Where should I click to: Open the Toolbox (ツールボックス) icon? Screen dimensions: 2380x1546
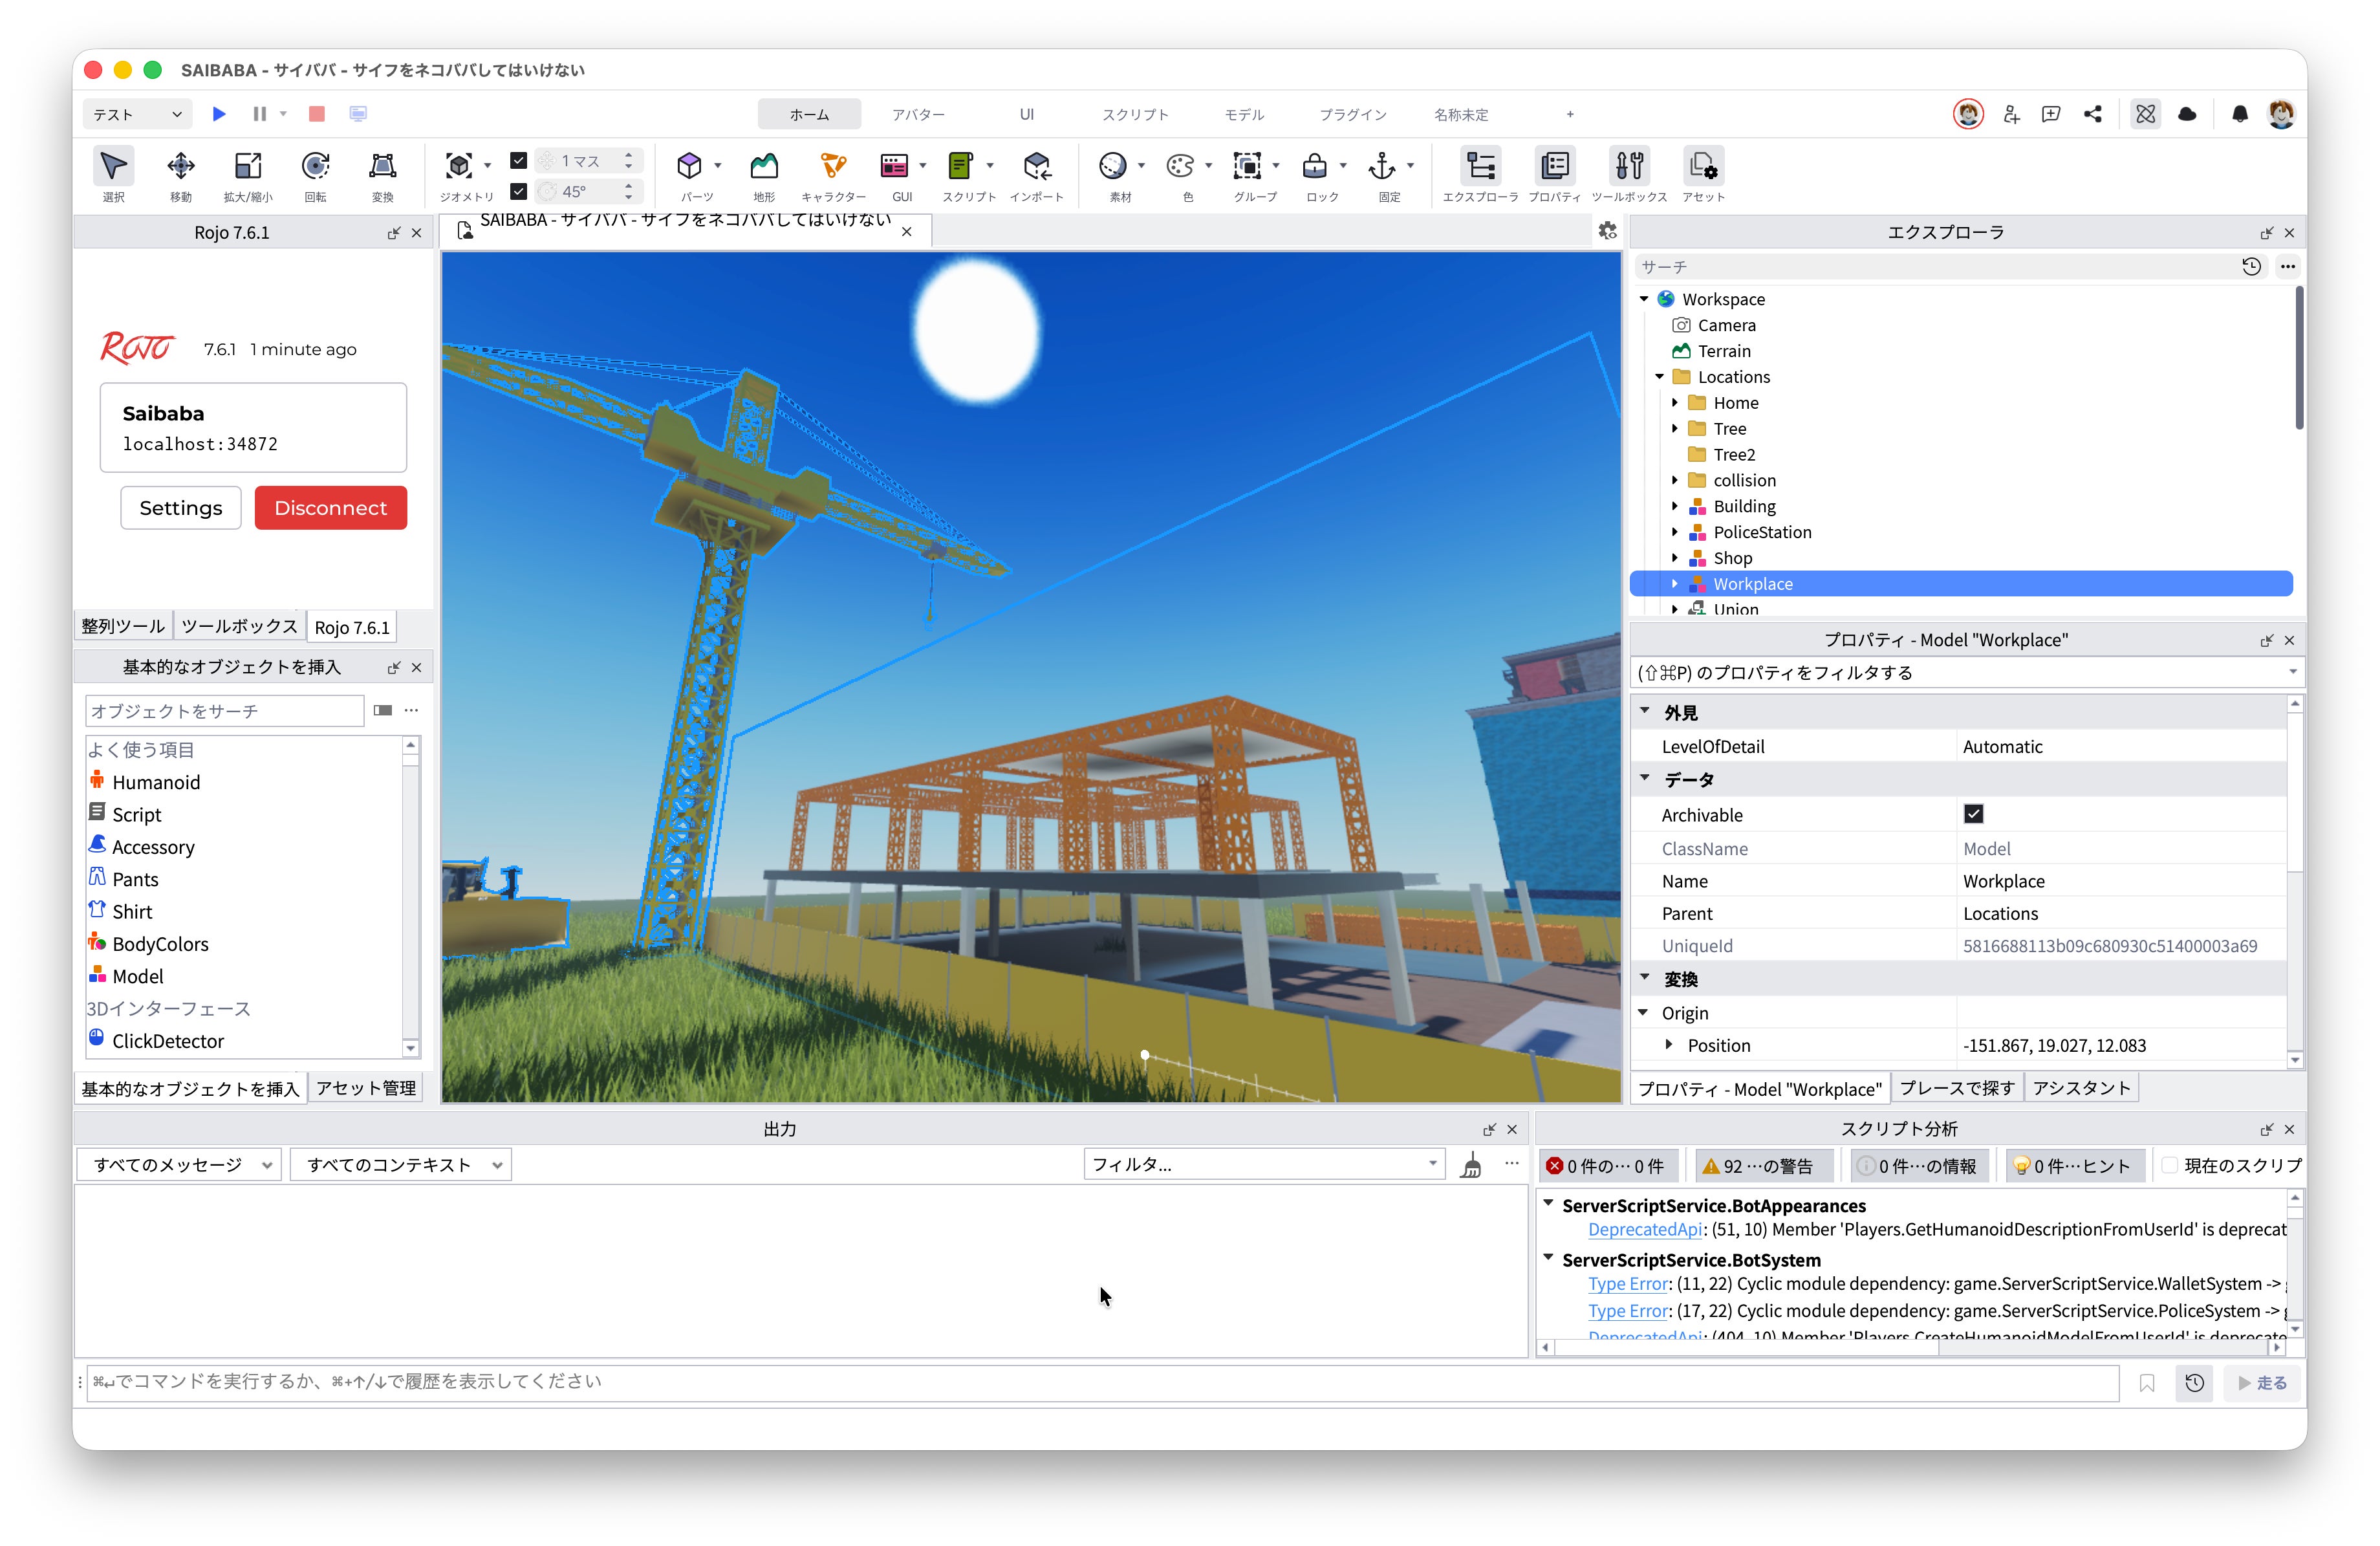[1629, 175]
